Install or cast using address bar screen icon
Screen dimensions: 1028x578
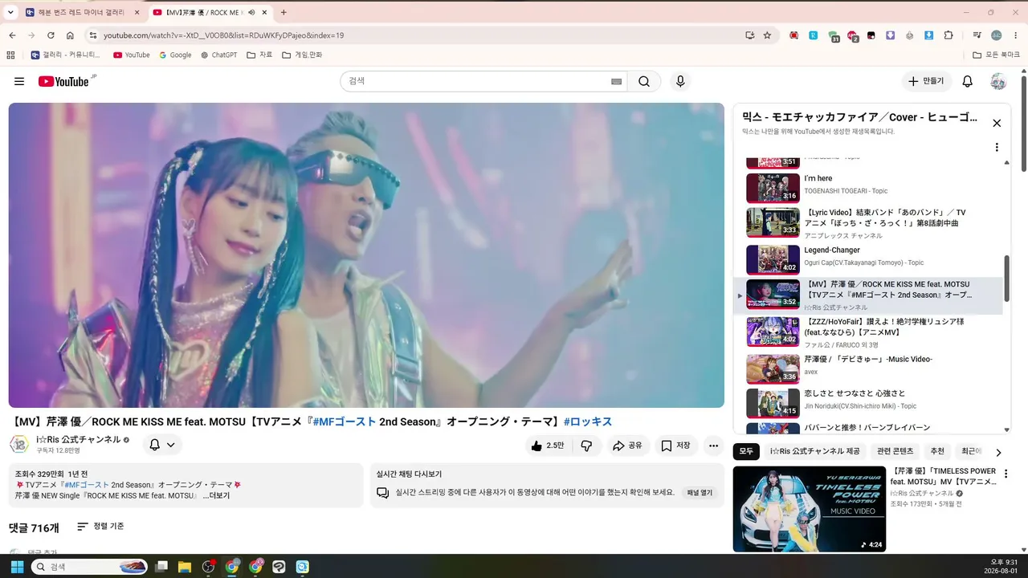(749, 35)
